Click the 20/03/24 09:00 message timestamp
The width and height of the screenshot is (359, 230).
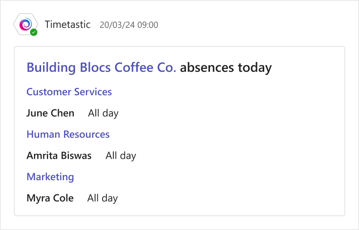point(129,25)
